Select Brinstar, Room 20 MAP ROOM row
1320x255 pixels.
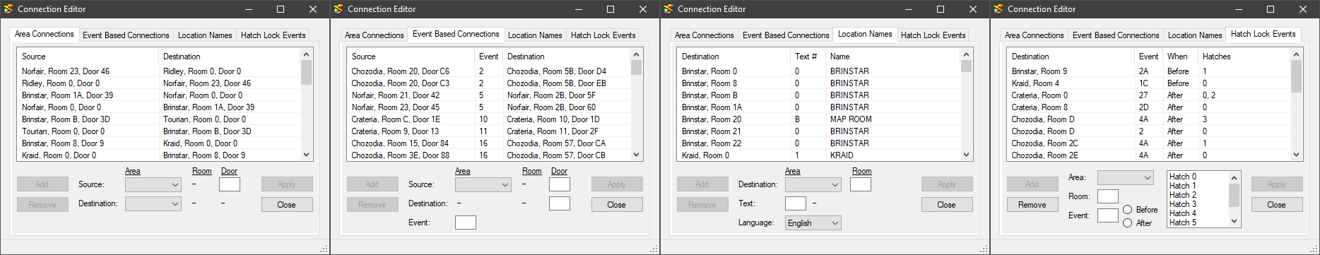(819, 119)
